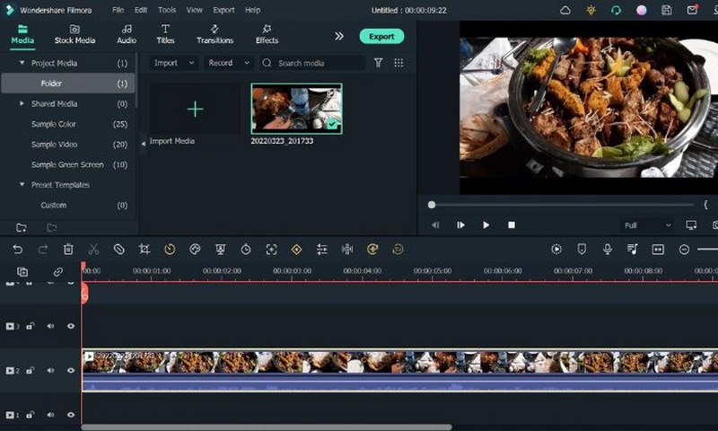The image size is (718, 431).
Task: Open the Export menu in menu bar
Action: point(223,10)
